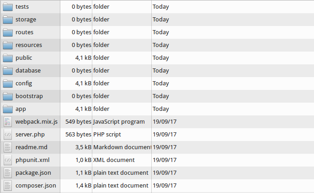Click the app folder name
314x193 pixels.
tap(21, 109)
